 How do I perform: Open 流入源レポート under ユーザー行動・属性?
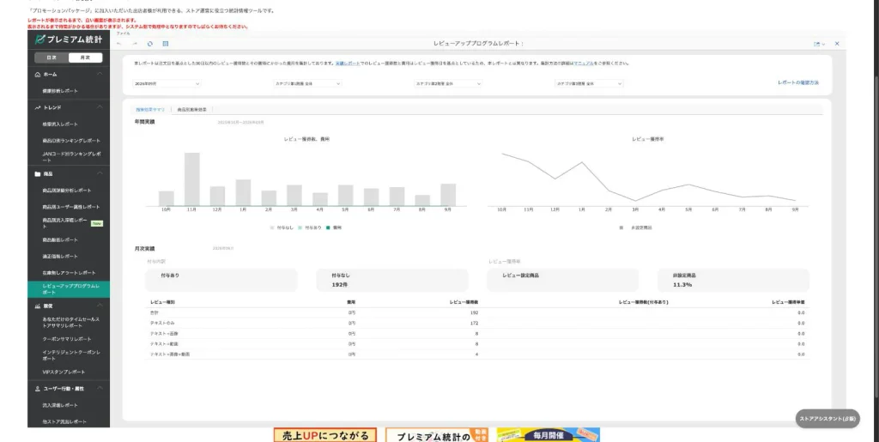pos(61,405)
